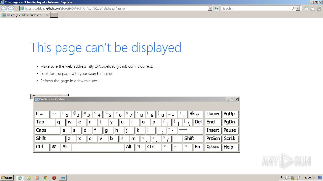
Task: Click the backslash key on the keyboard
Action: (188, 122)
